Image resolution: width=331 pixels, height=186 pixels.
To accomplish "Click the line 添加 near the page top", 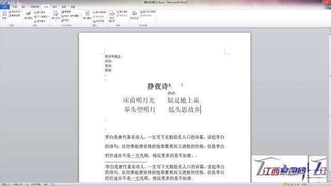I will (x=108, y=61).
